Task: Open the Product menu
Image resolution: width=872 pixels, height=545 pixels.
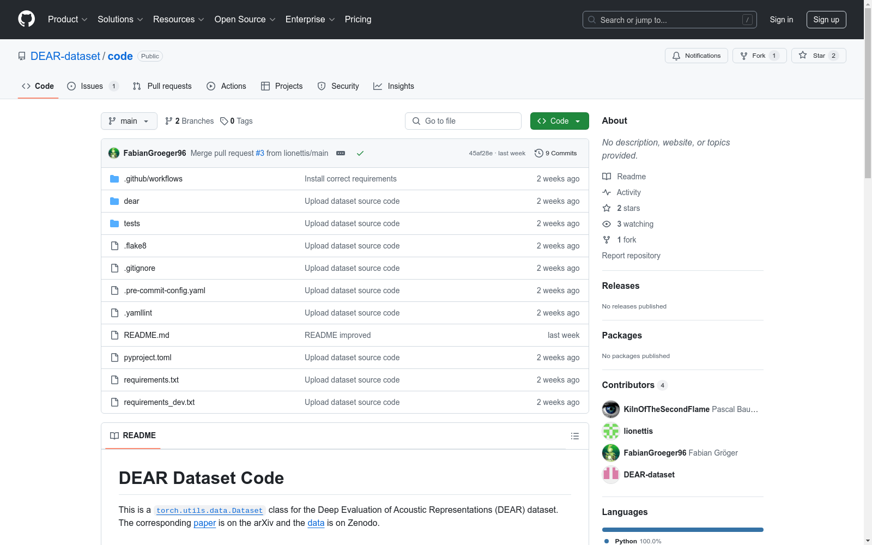Action: pos(68,20)
